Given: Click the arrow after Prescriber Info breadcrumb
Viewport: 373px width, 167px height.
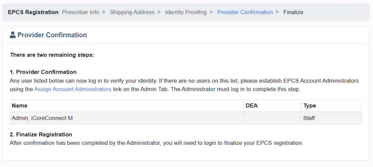Looking at the screenshot, I should click(x=104, y=12).
